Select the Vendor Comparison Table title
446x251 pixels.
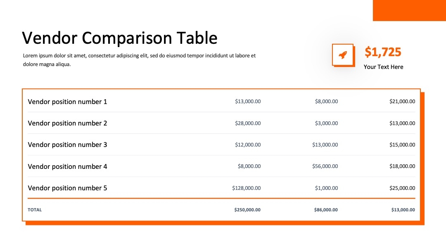[120, 38]
